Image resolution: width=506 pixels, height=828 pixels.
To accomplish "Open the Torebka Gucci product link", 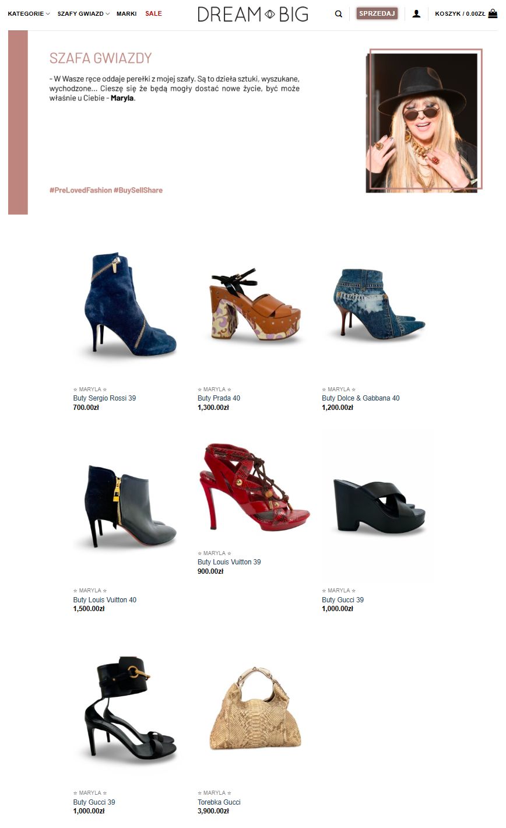I will 219,802.
